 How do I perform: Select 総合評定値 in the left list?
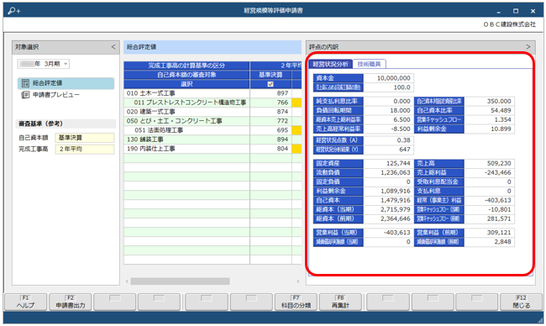tap(66, 83)
